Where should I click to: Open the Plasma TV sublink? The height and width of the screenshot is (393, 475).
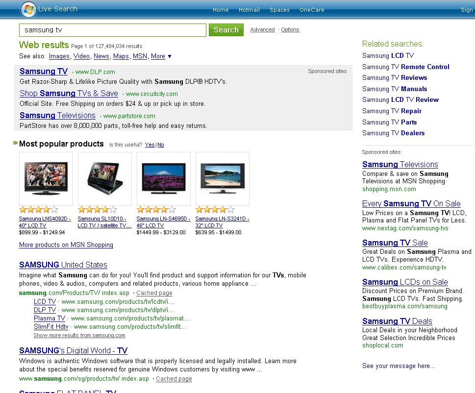(50, 318)
